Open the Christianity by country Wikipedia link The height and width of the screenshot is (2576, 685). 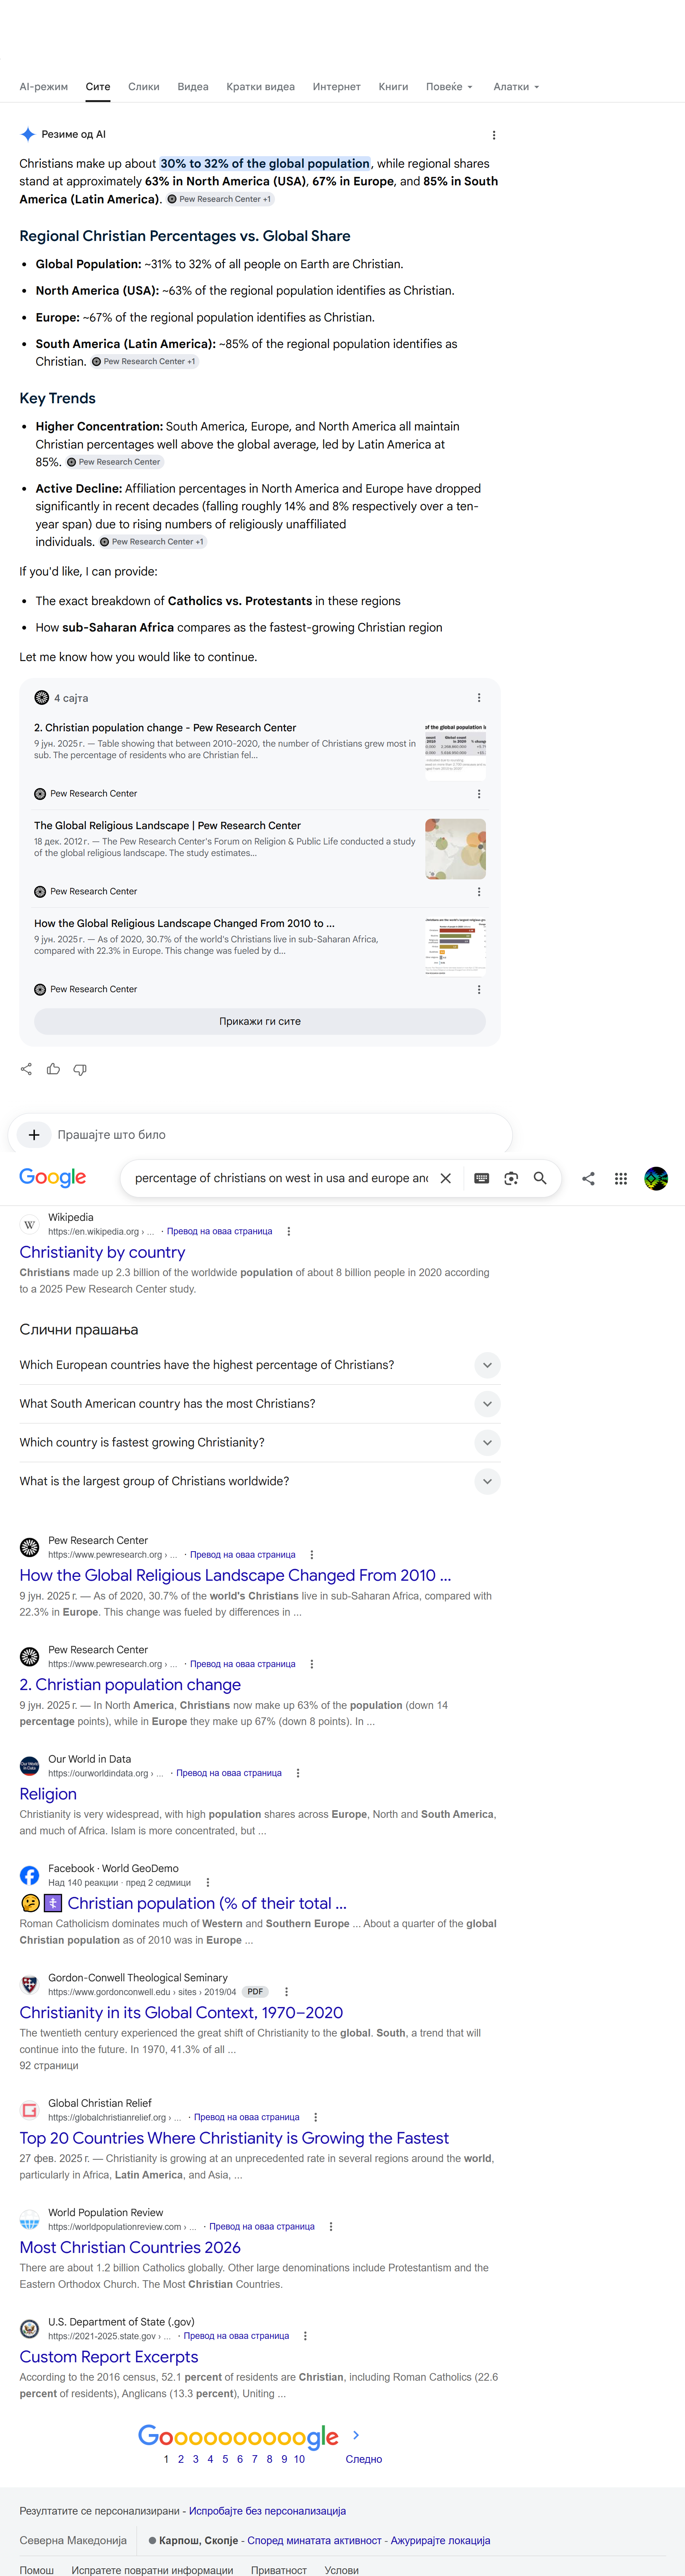click(x=102, y=1252)
